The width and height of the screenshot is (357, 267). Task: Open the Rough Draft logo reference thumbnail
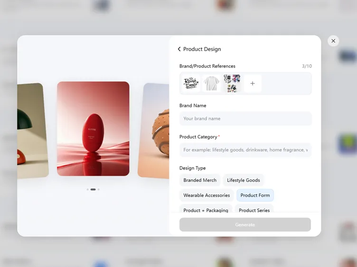tap(191, 83)
